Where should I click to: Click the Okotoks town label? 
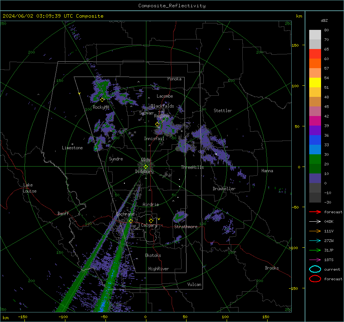point(153,255)
